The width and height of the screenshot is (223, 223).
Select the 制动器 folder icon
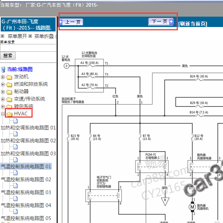tap(9, 92)
